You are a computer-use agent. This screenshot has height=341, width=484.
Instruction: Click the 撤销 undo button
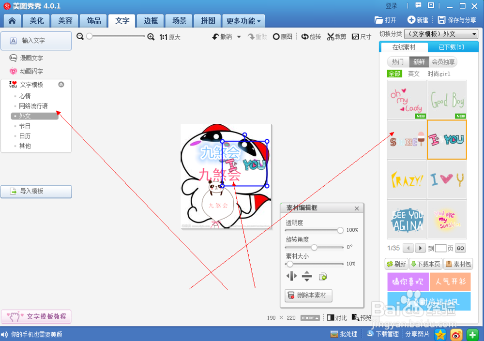tap(222, 37)
